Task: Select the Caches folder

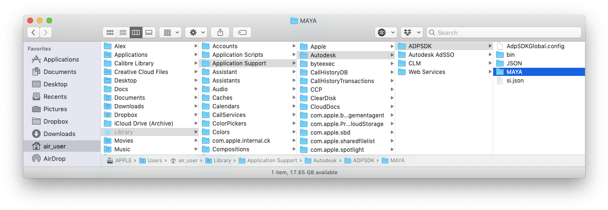Action: pyautogui.click(x=248, y=98)
